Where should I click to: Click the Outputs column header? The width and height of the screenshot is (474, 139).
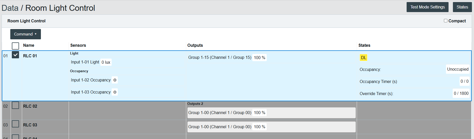tap(195, 45)
